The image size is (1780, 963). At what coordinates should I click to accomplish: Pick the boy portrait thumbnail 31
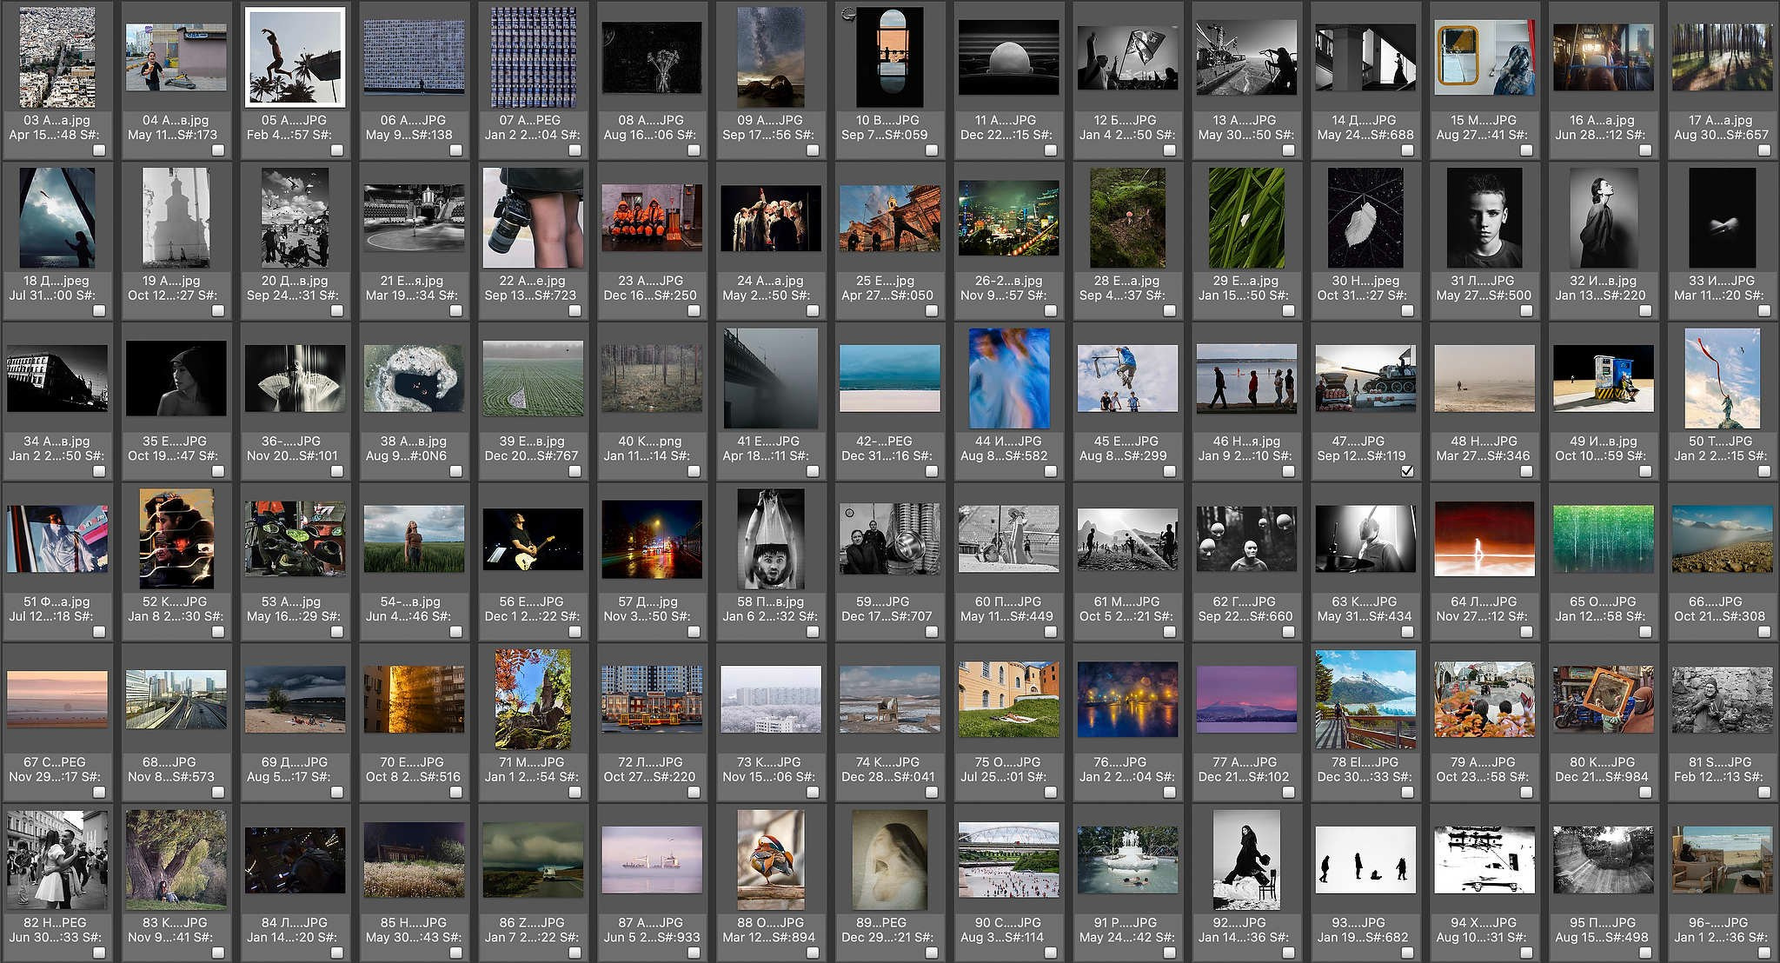pyautogui.click(x=1484, y=217)
